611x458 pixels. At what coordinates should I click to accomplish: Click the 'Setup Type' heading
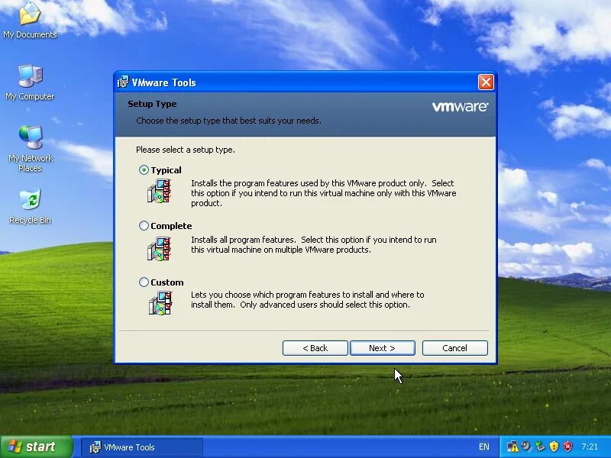click(152, 104)
